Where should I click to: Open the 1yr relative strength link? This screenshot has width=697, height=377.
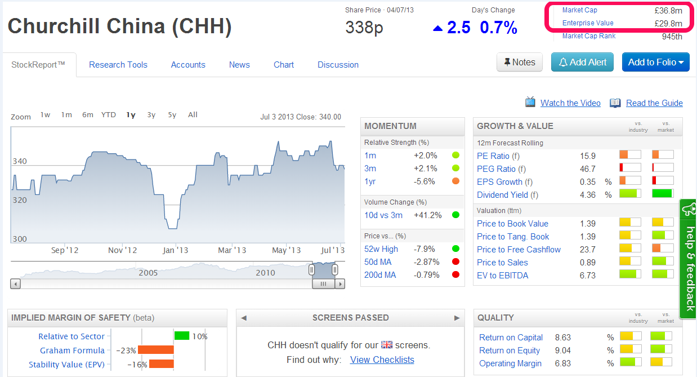point(370,181)
